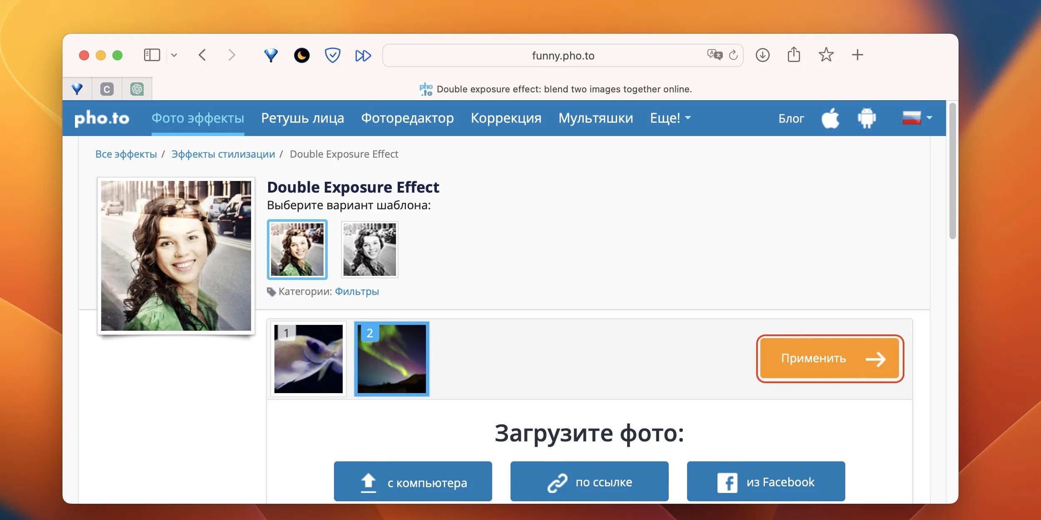Open the Блог link
This screenshot has width=1041, height=520.
click(x=791, y=119)
